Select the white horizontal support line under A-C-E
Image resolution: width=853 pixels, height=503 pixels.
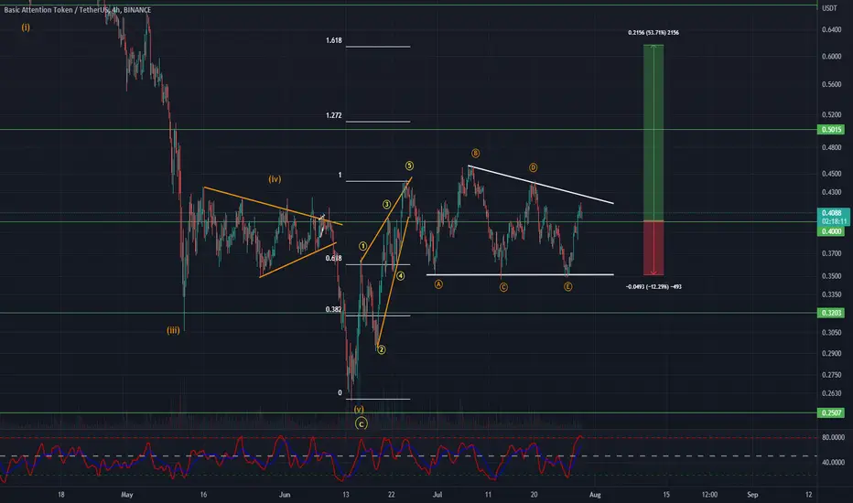tap(520, 274)
